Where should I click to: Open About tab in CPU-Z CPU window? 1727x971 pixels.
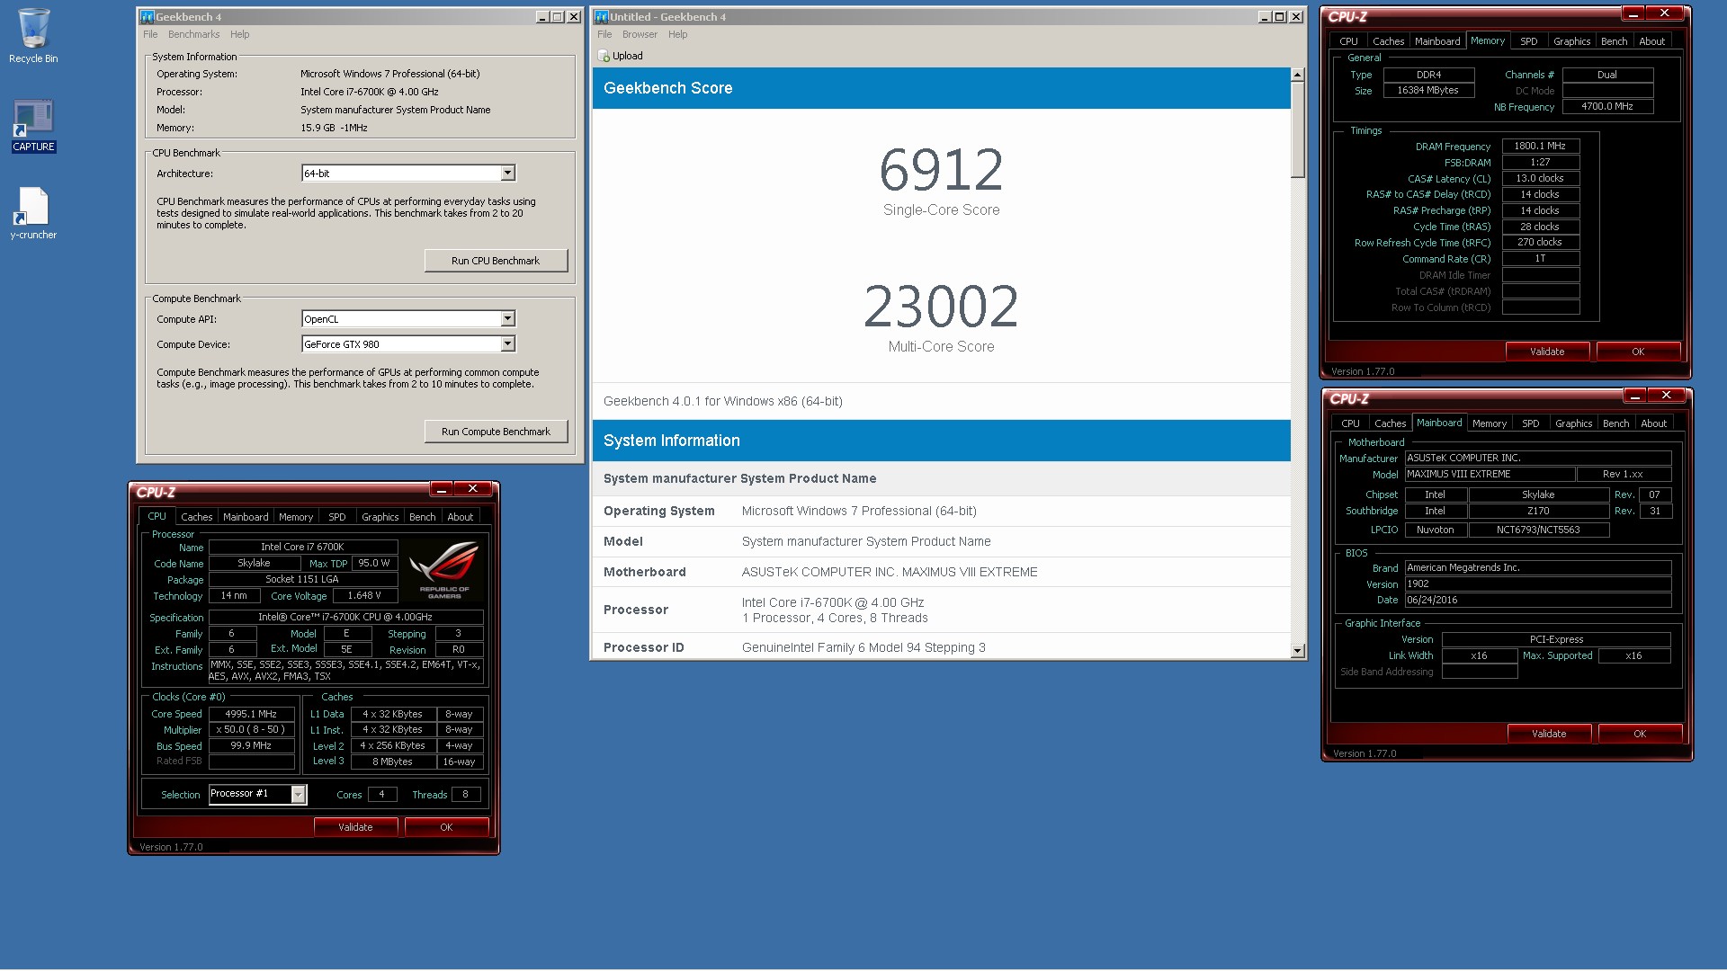click(460, 517)
